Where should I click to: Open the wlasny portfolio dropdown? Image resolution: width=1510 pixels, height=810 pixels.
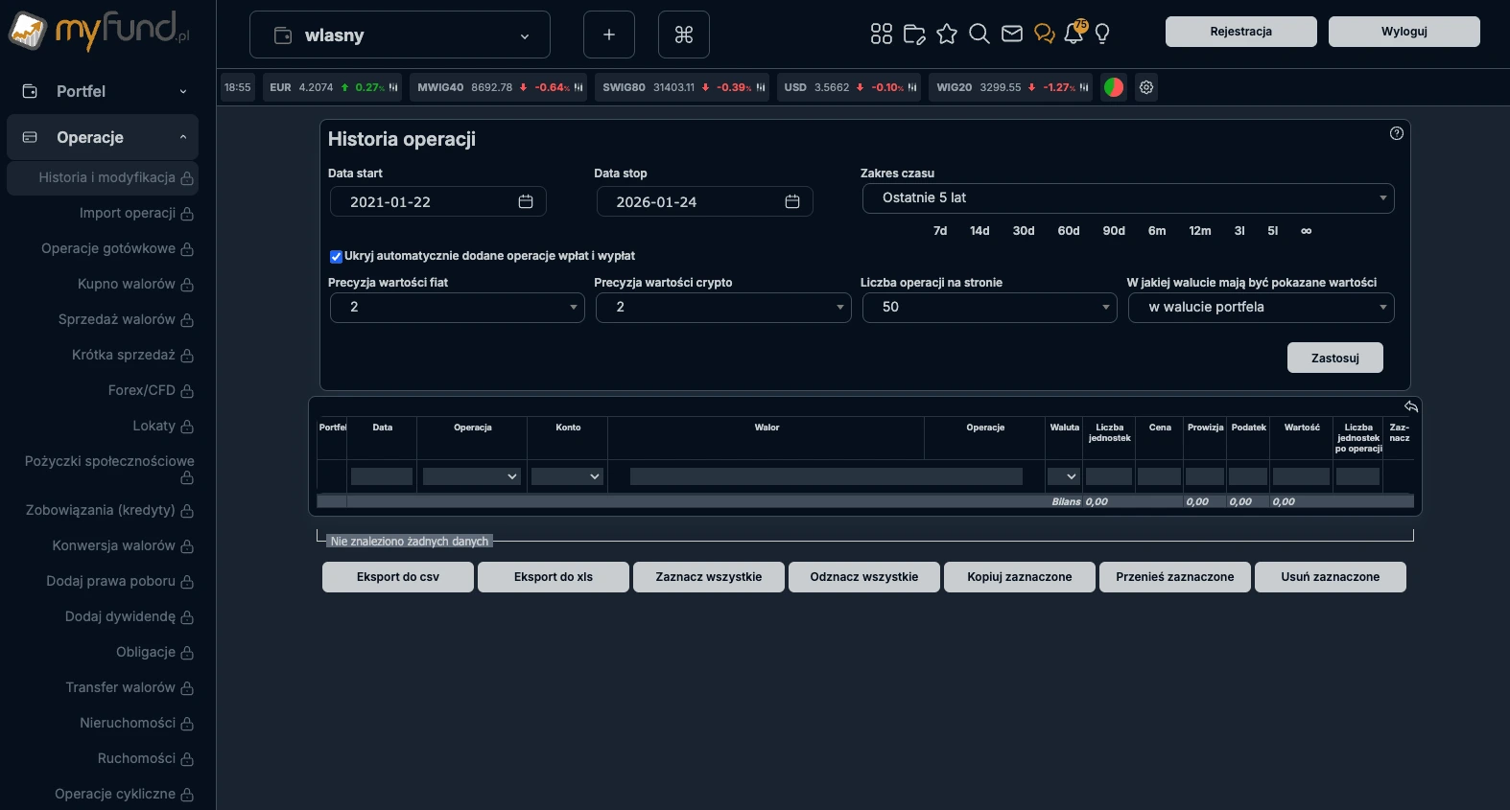tap(400, 35)
